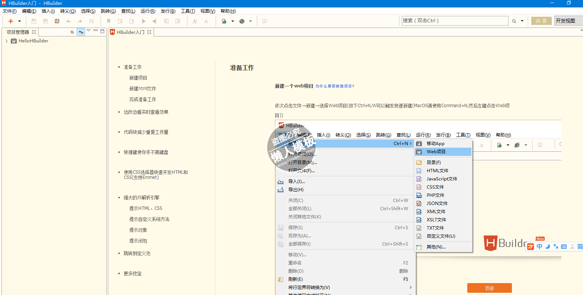This screenshot has height=295, width=583.
Task: Click the 新建项目 outline link
Action: (x=138, y=78)
